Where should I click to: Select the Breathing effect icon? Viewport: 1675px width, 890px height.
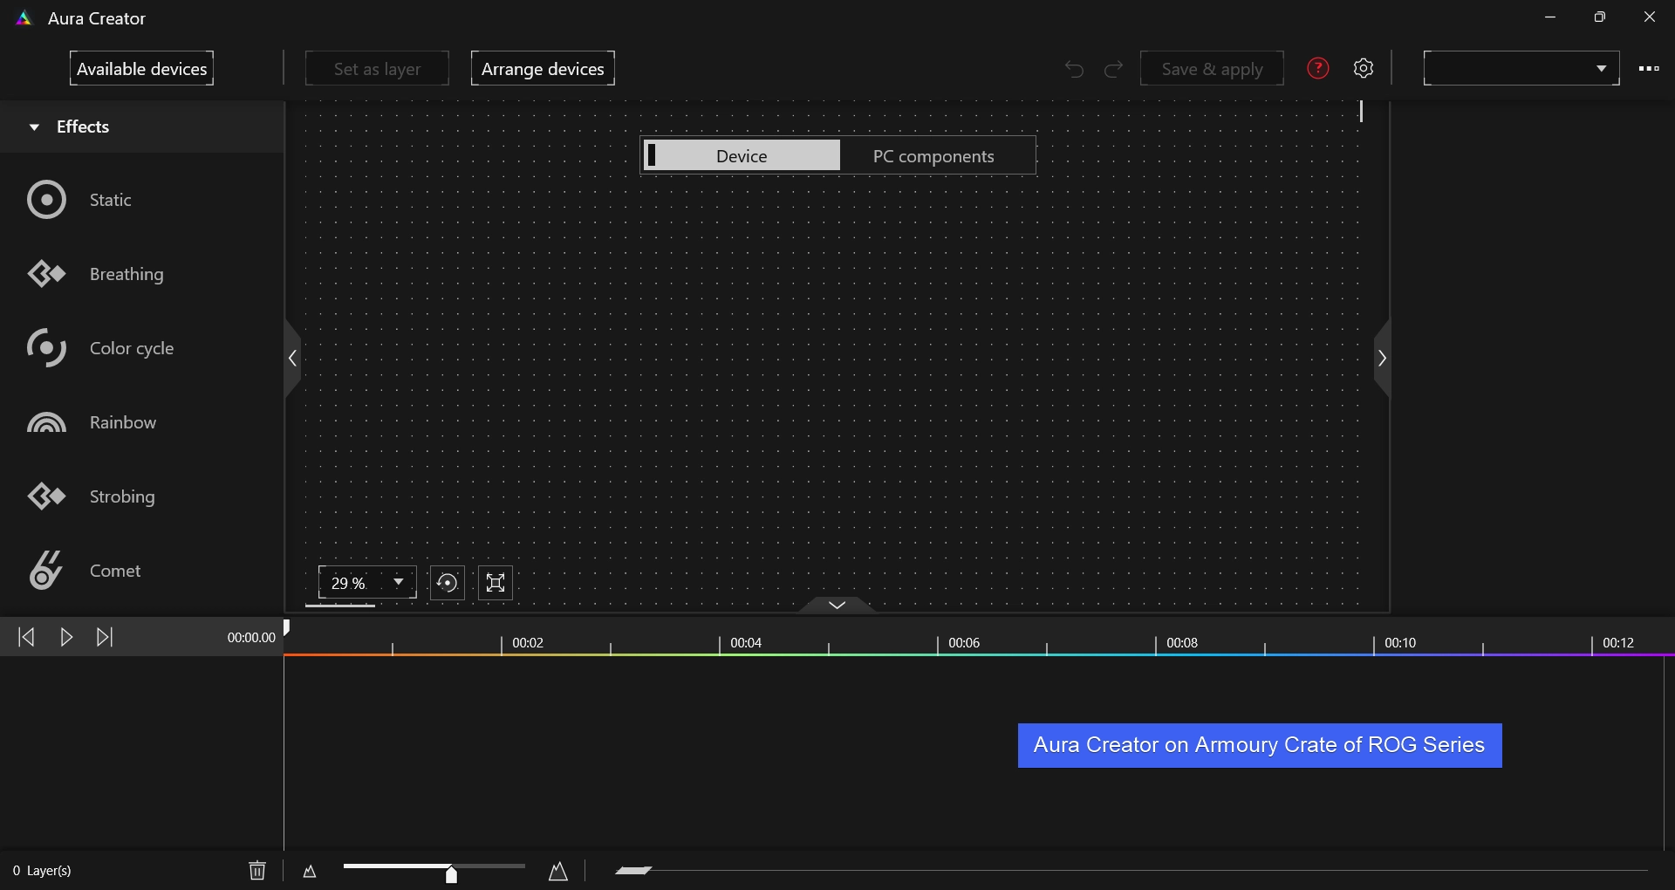46,274
